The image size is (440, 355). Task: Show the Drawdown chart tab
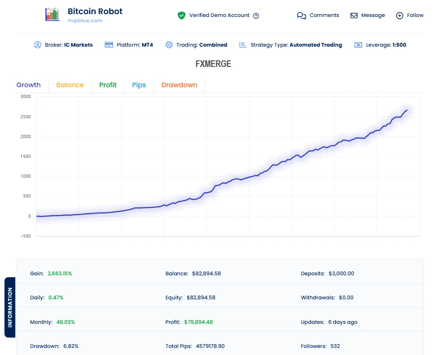[179, 85]
